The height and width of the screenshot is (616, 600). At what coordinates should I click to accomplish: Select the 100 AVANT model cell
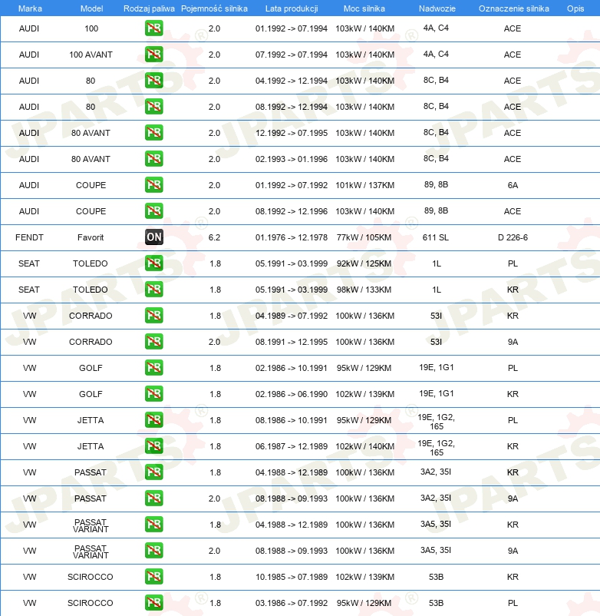tap(91, 55)
